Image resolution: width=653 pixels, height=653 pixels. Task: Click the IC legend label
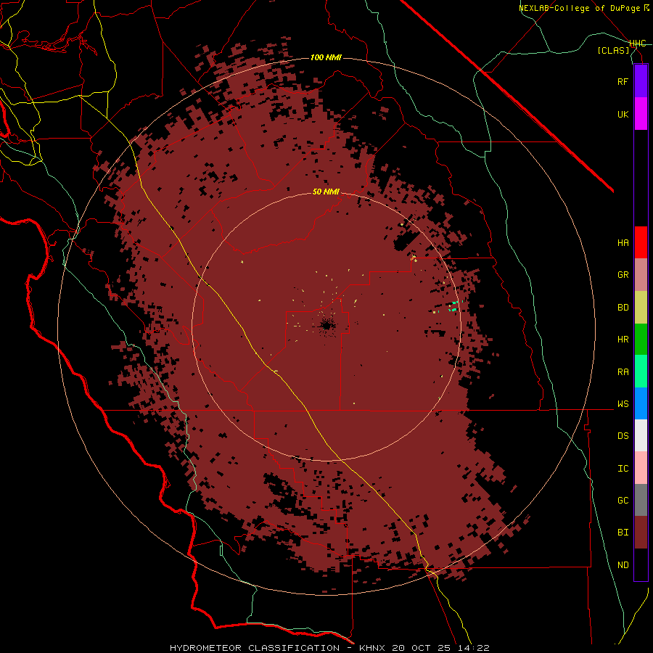pos(623,469)
